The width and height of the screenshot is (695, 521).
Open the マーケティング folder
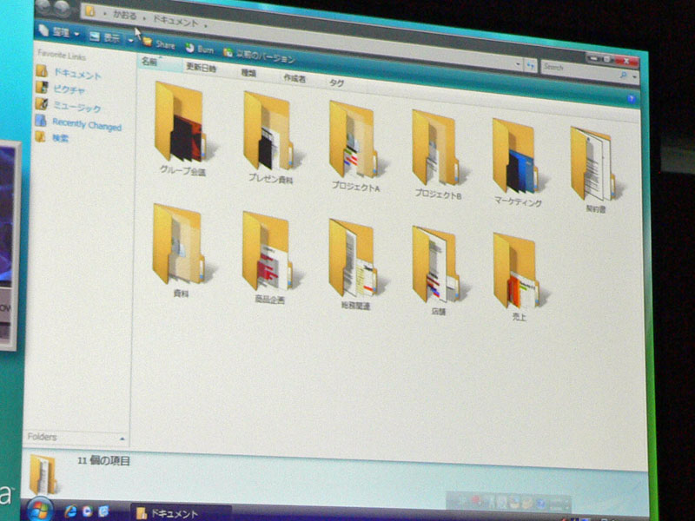pyautogui.click(x=518, y=162)
